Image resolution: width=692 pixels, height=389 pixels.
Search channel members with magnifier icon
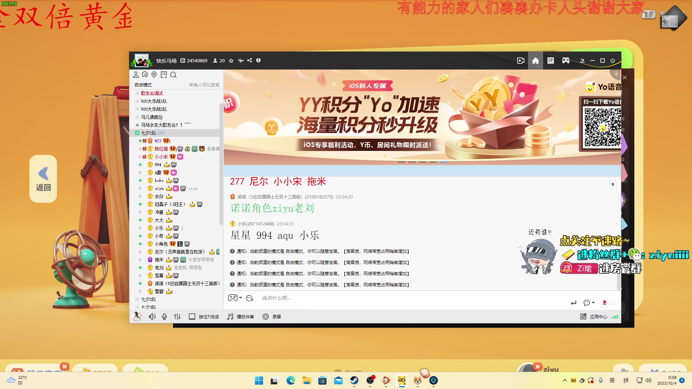tap(173, 75)
